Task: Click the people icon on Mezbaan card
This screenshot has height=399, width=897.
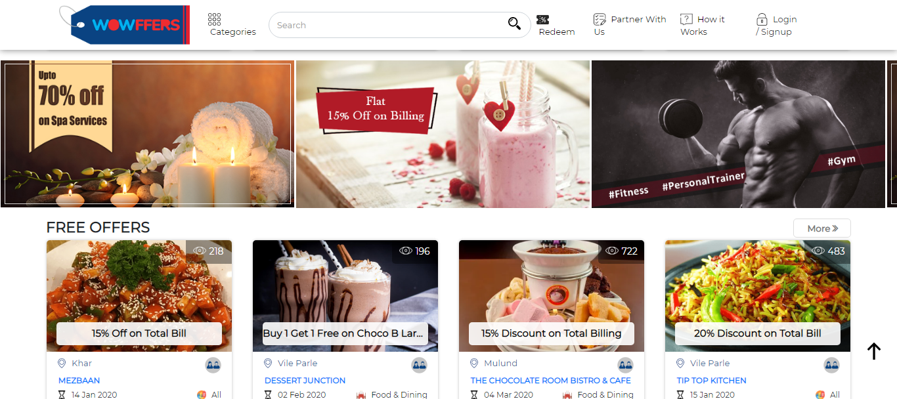Action: tap(213, 366)
